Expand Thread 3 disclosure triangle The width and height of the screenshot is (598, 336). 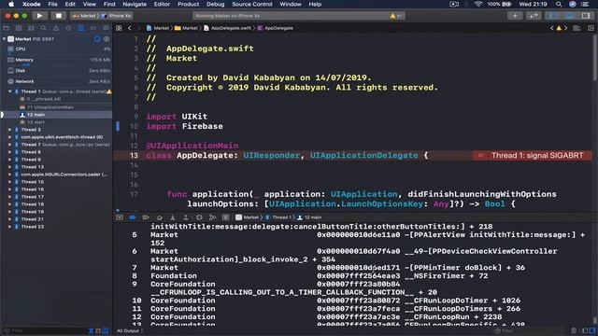click(x=10, y=130)
